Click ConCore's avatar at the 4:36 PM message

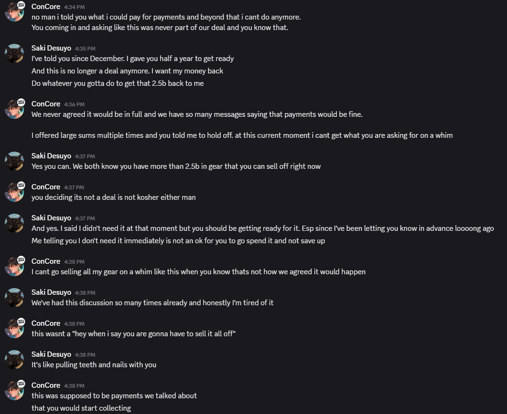(14, 109)
